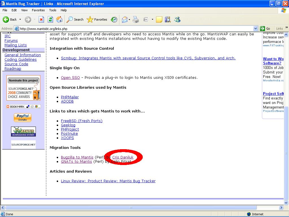Image resolution: width=289 pixels, height=217 pixels.
Task: Go to Home page icon
Action: pyautogui.click(x=59, y=19)
